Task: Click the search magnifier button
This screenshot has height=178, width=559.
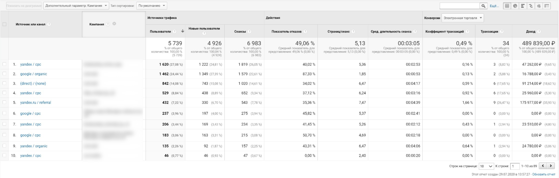Action: [x=484, y=6]
